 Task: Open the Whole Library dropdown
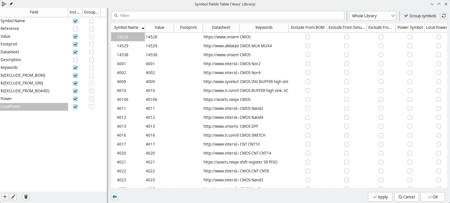(x=373, y=16)
